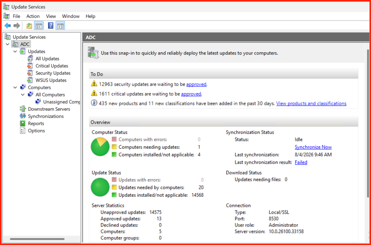Click the Computer Status pie chart
371x245 pixels.
(x=100, y=147)
